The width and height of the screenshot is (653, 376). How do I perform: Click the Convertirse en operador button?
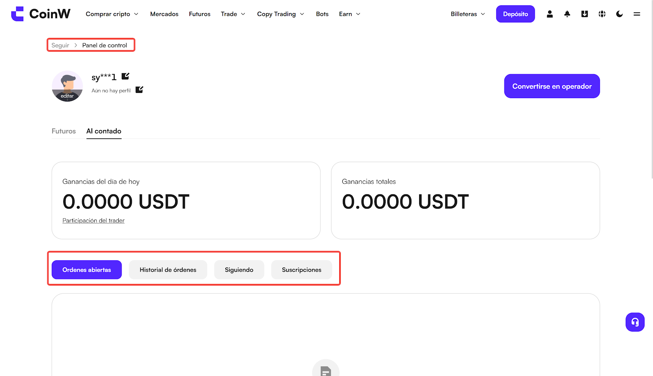(552, 86)
